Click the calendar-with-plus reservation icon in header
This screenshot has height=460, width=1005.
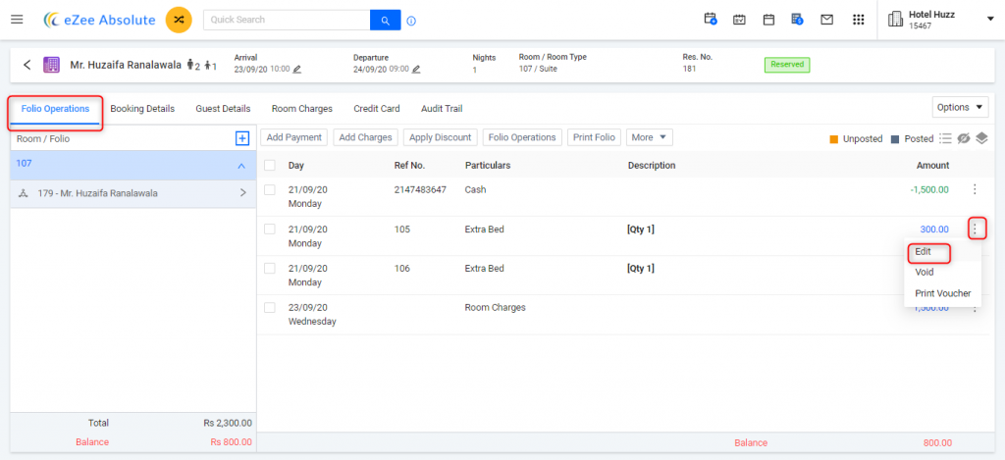(711, 20)
